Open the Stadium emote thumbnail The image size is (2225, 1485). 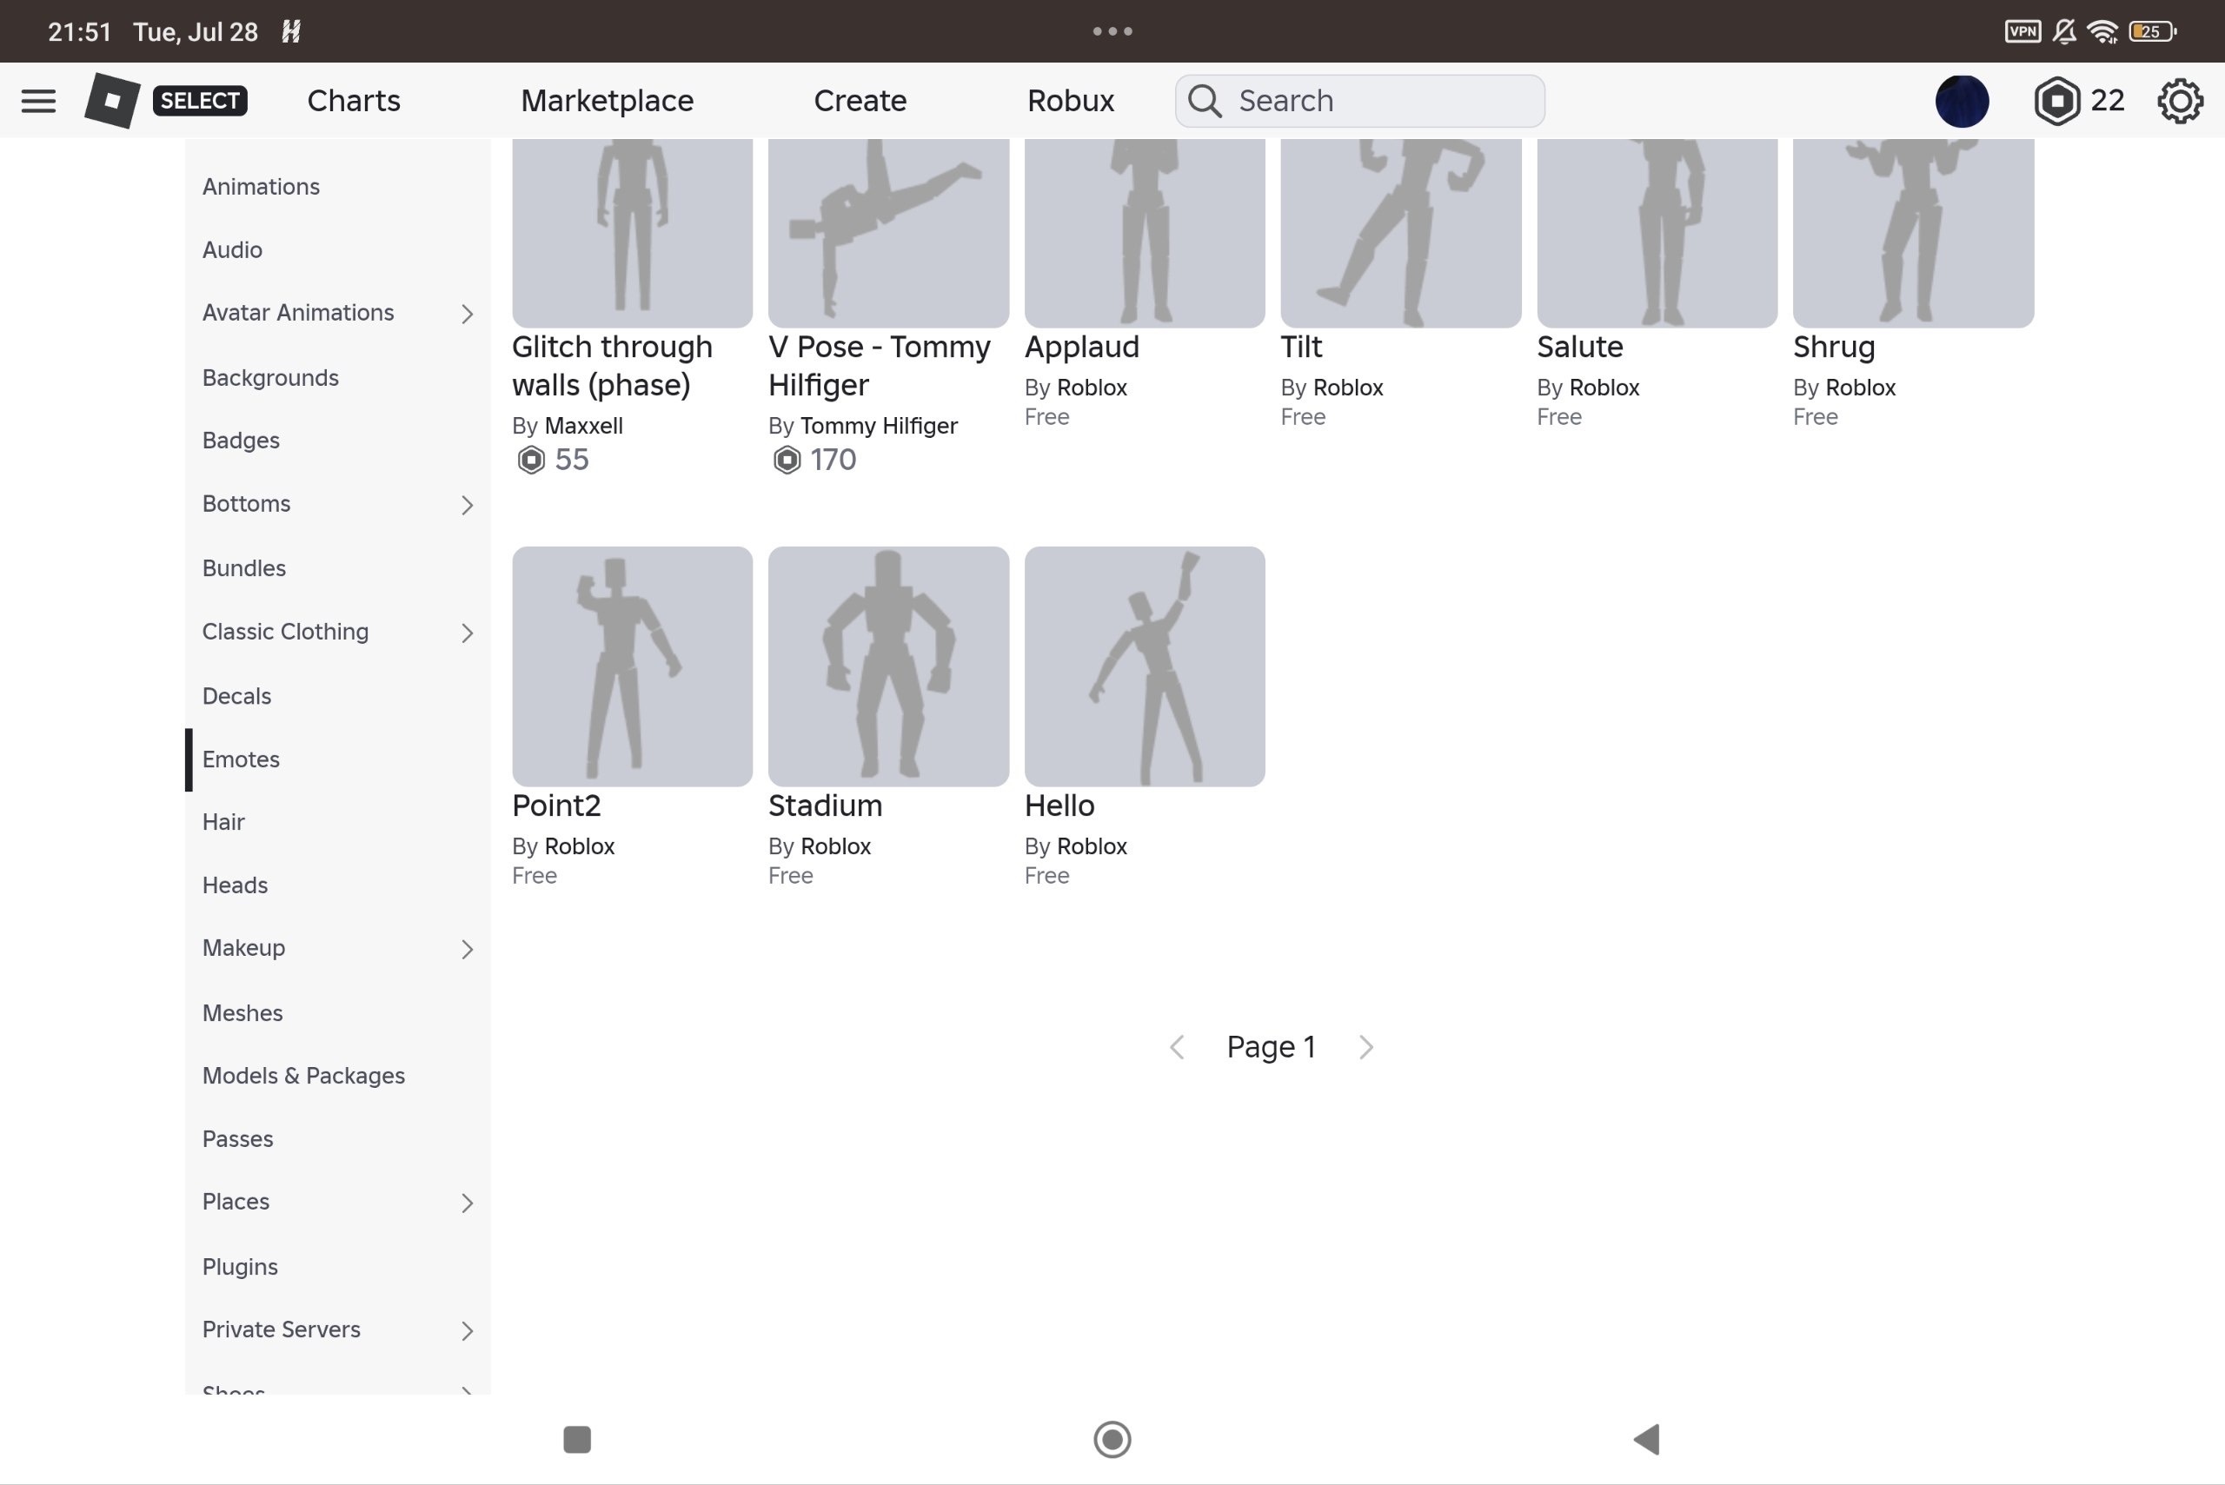[887, 666]
